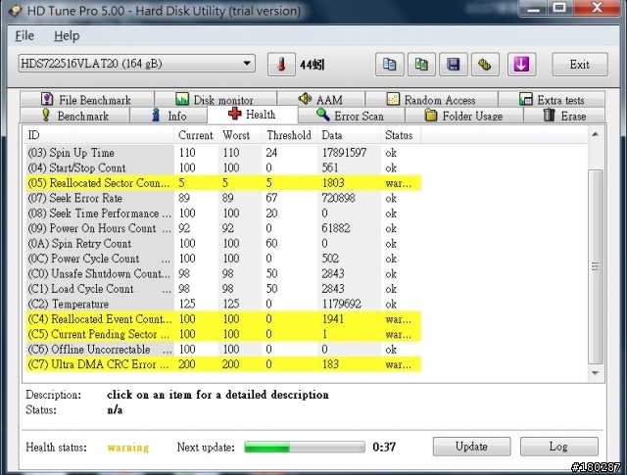
Task: Open the Help menu
Action: [67, 35]
